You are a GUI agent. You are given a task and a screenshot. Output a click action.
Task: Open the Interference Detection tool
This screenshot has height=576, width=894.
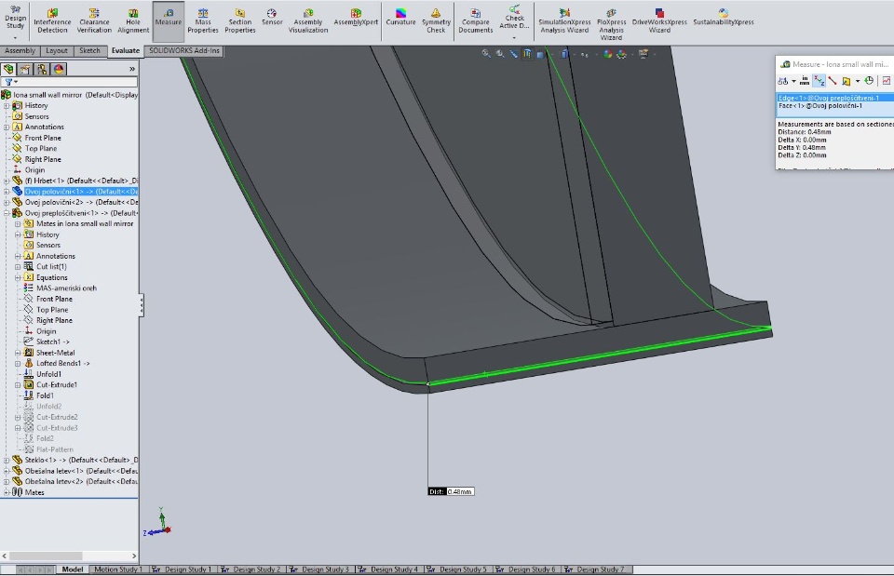tap(52, 20)
